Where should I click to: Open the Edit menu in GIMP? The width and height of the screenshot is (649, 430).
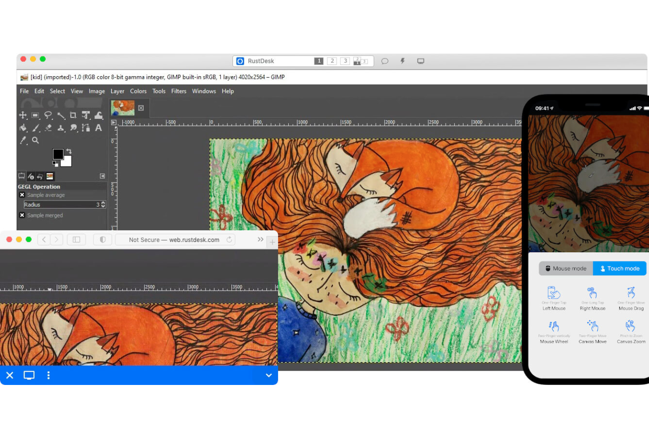click(x=39, y=91)
